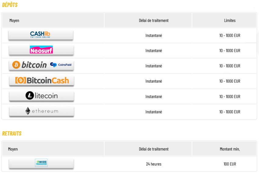The image size is (259, 174).
Task: Click deposits Délai de traitement column header
Action: click(154, 20)
